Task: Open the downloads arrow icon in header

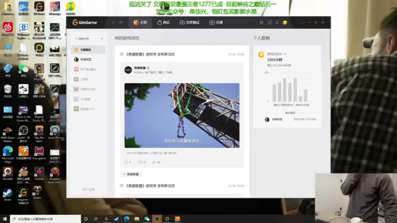Action: (277, 22)
